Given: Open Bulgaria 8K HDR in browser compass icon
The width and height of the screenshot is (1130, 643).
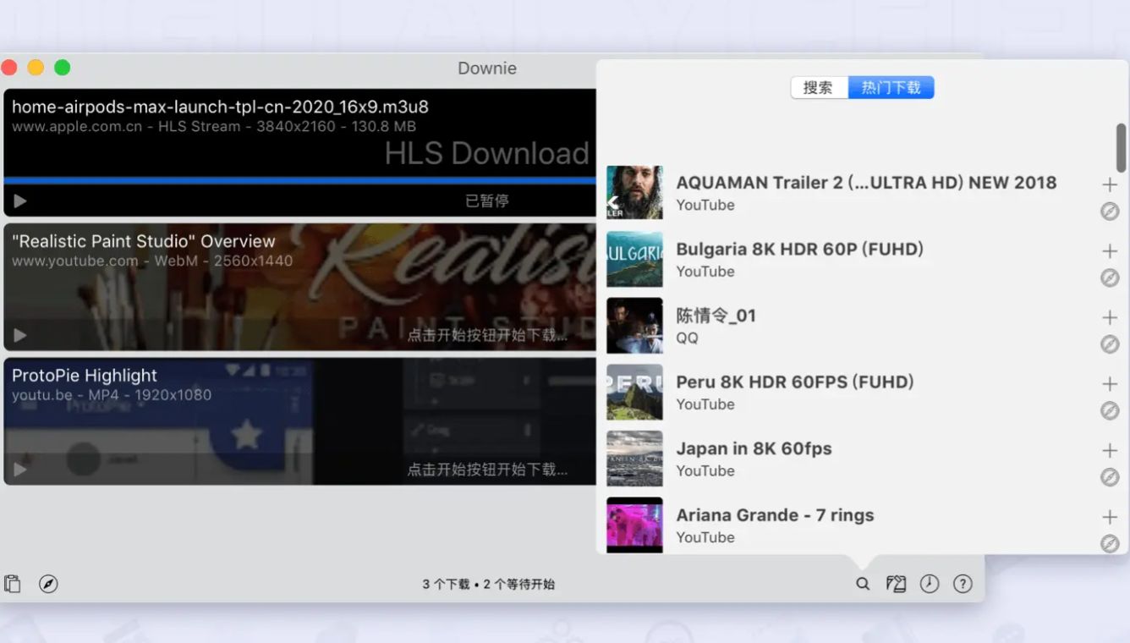Looking at the screenshot, I should 1110,278.
